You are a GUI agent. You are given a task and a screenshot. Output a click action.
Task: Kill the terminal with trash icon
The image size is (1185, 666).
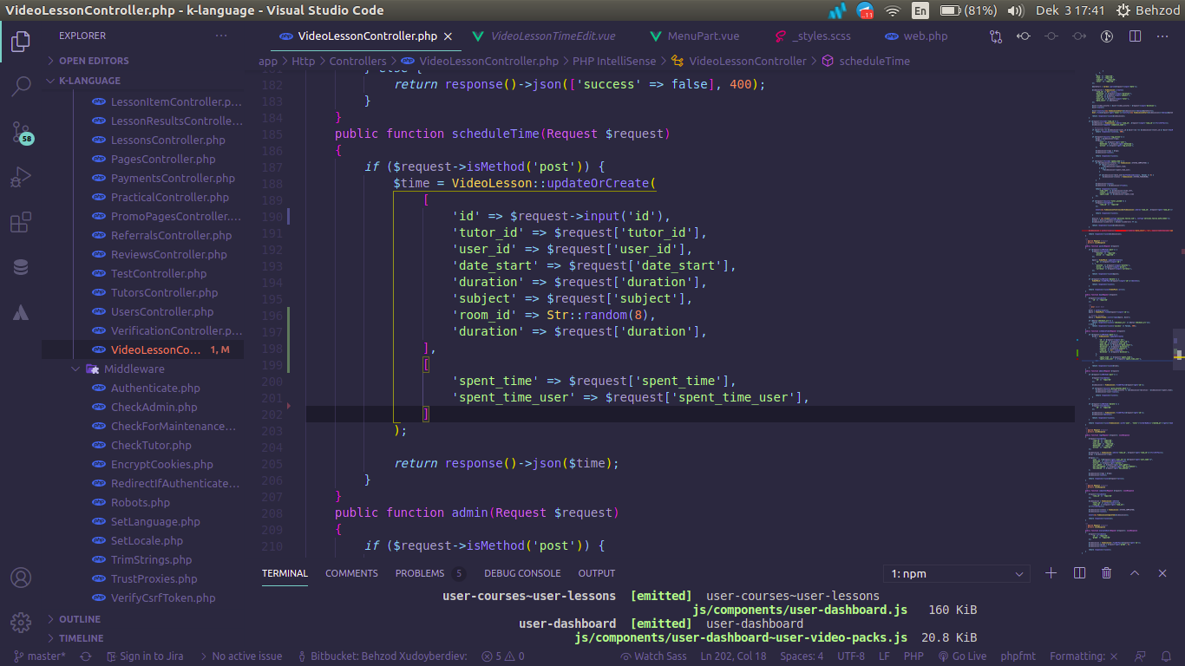(x=1107, y=573)
